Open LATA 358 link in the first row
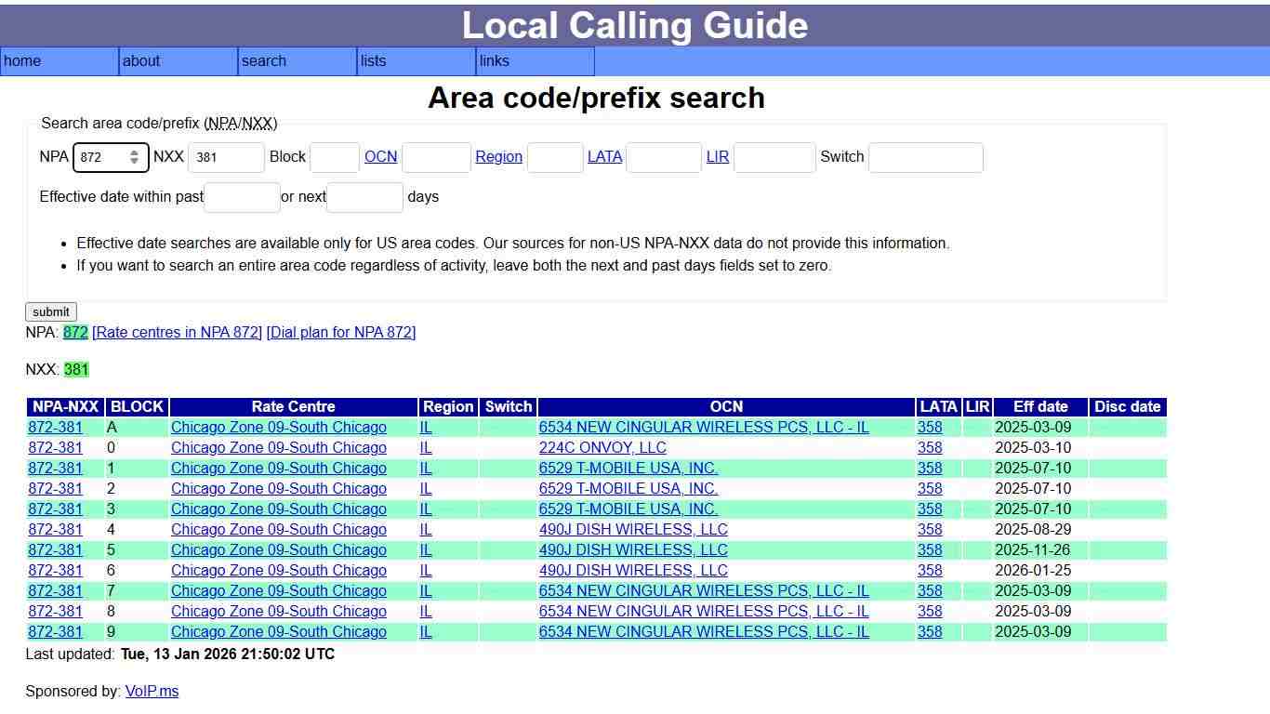 tap(929, 427)
